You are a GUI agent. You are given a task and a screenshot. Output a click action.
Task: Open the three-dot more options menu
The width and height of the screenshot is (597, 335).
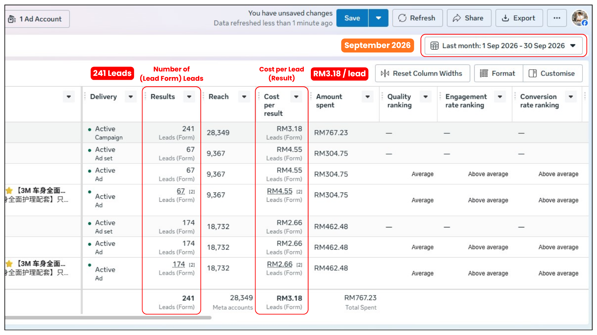pos(557,18)
